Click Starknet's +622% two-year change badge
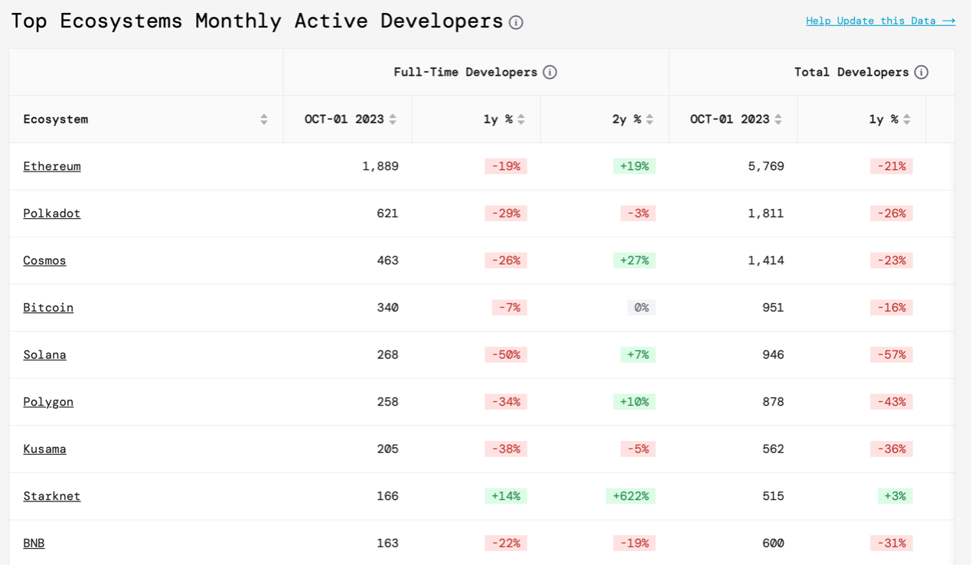This screenshot has width=975, height=568. pos(631,496)
